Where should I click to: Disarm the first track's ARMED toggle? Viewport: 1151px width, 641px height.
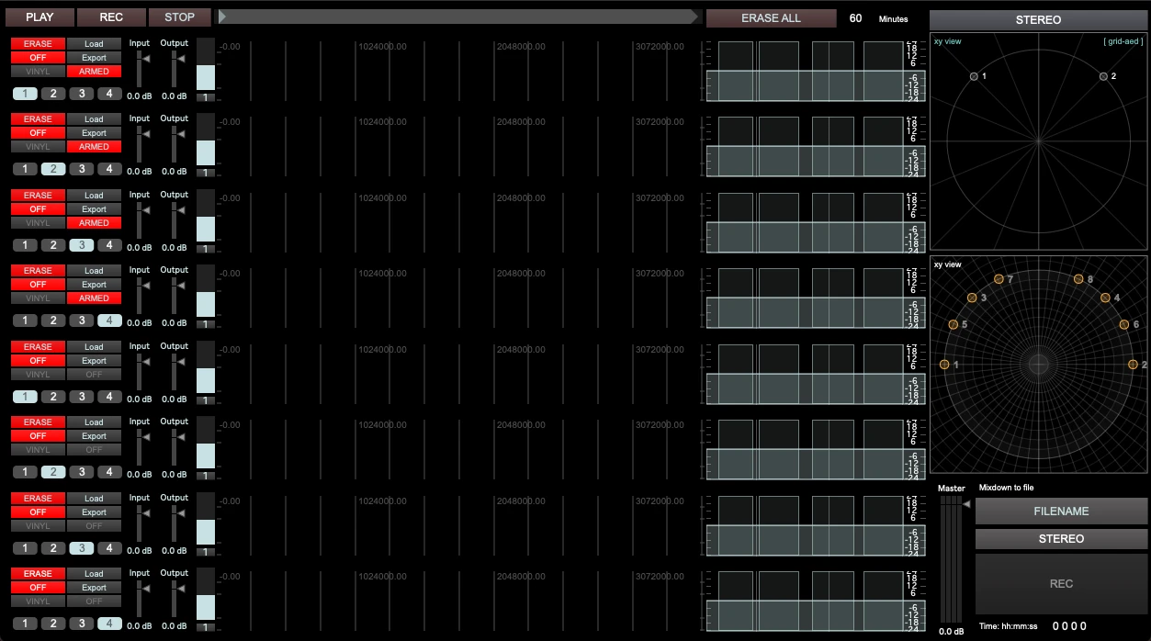94,72
